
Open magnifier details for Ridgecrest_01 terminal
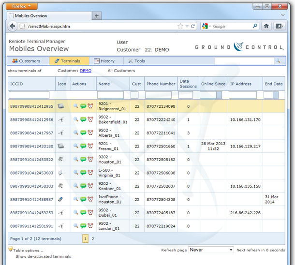76,106
